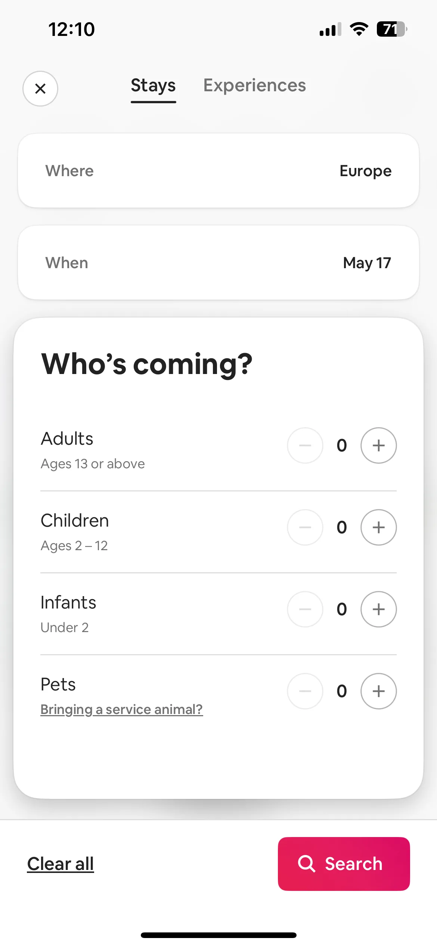
Task: Add one child with plus icon
Action: tap(378, 527)
